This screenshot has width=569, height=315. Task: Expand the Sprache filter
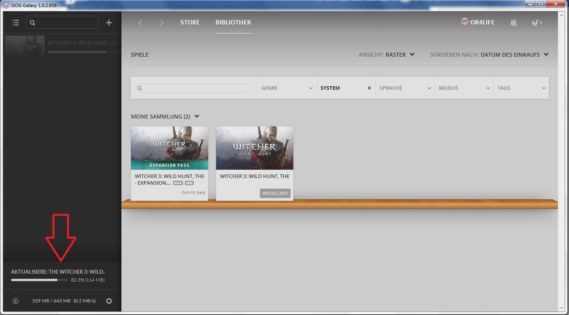[x=405, y=88]
